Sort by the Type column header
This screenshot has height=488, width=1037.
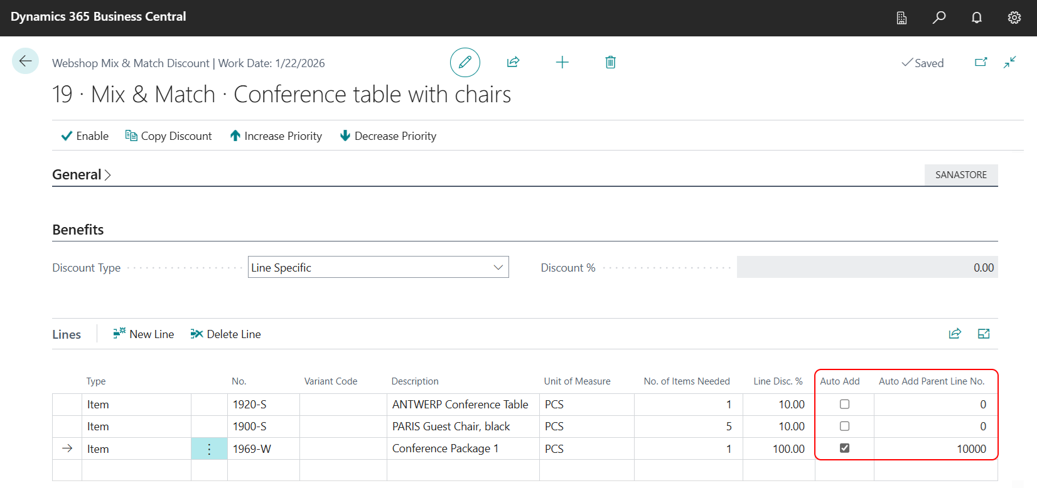96,381
